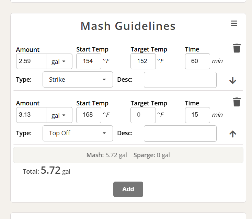
Task: Open the Mash Guidelines hamburger menu
Action: click(x=234, y=23)
